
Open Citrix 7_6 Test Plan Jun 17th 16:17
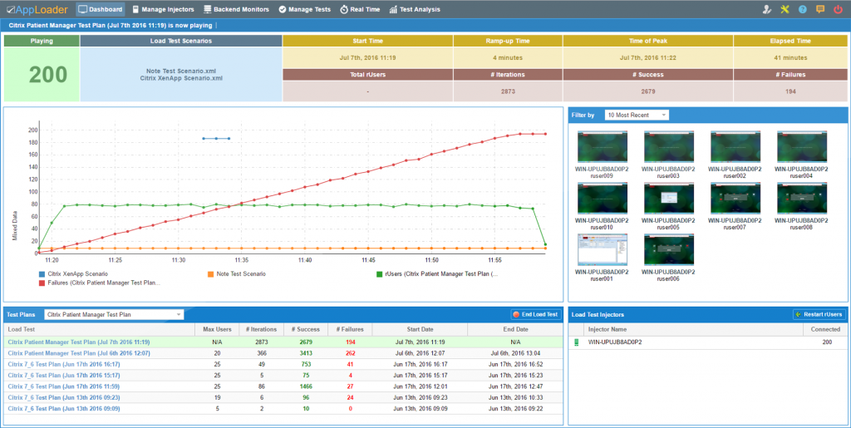[63, 365]
